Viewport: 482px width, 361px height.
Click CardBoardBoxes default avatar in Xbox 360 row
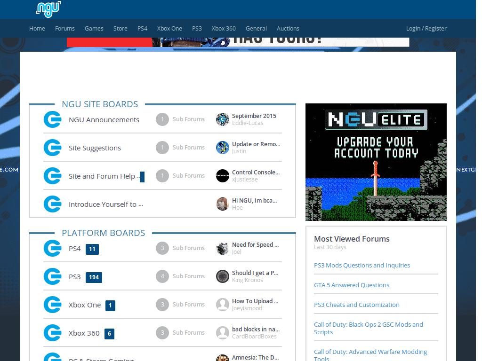tap(223, 333)
